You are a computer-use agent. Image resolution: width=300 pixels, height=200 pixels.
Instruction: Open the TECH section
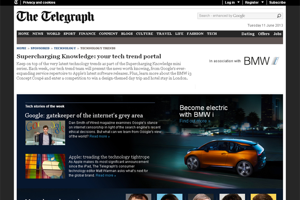coord(212,34)
